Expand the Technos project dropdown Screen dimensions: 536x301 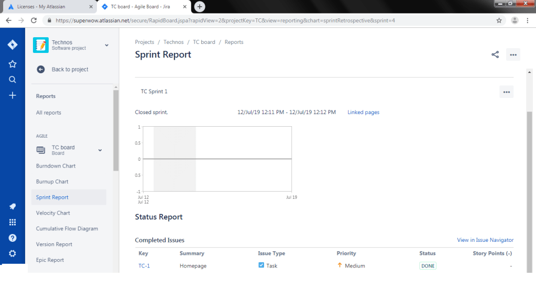coord(106,45)
